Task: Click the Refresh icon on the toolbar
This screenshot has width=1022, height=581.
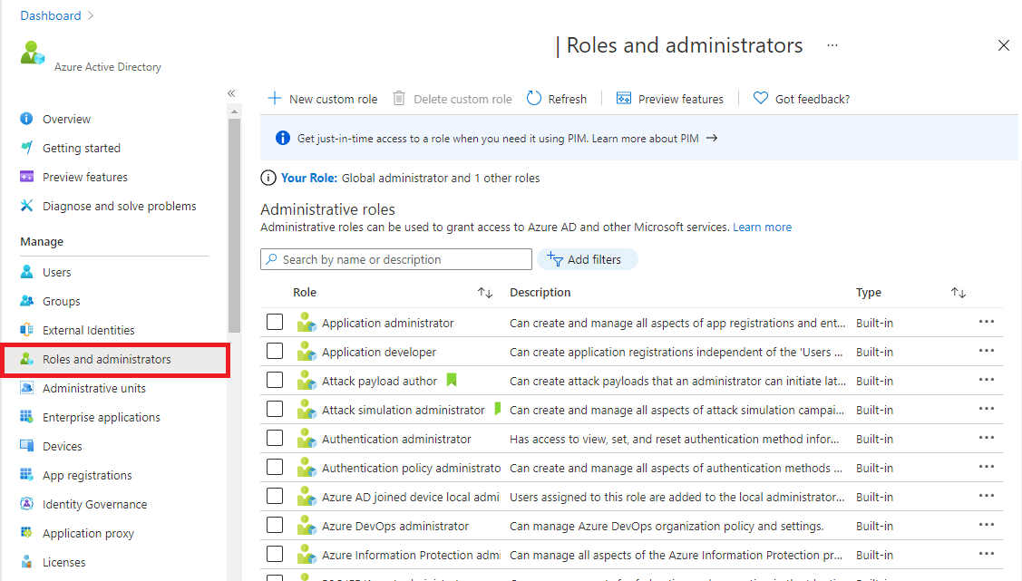Action: 534,98
